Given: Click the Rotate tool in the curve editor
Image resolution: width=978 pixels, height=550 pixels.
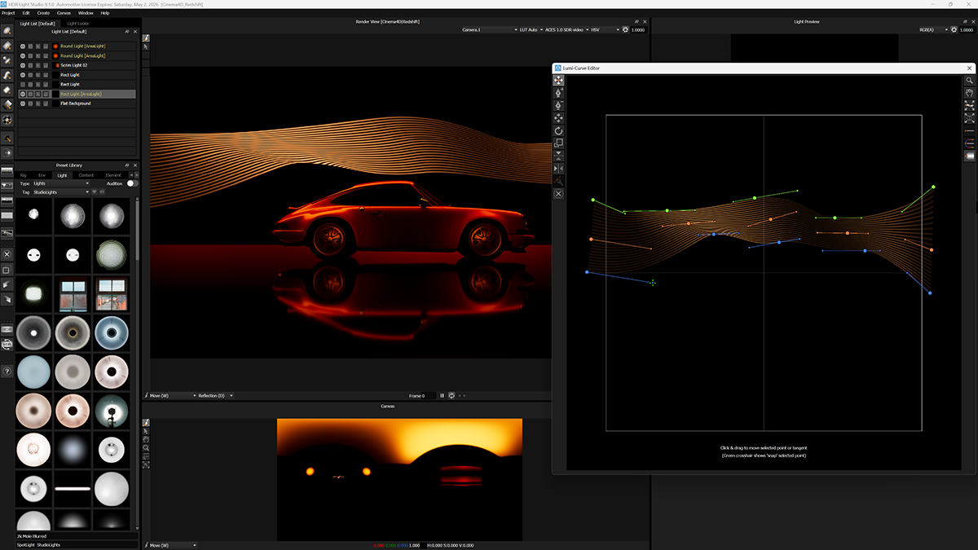Looking at the screenshot, I should pyautogui.click(x=558, y=130).
